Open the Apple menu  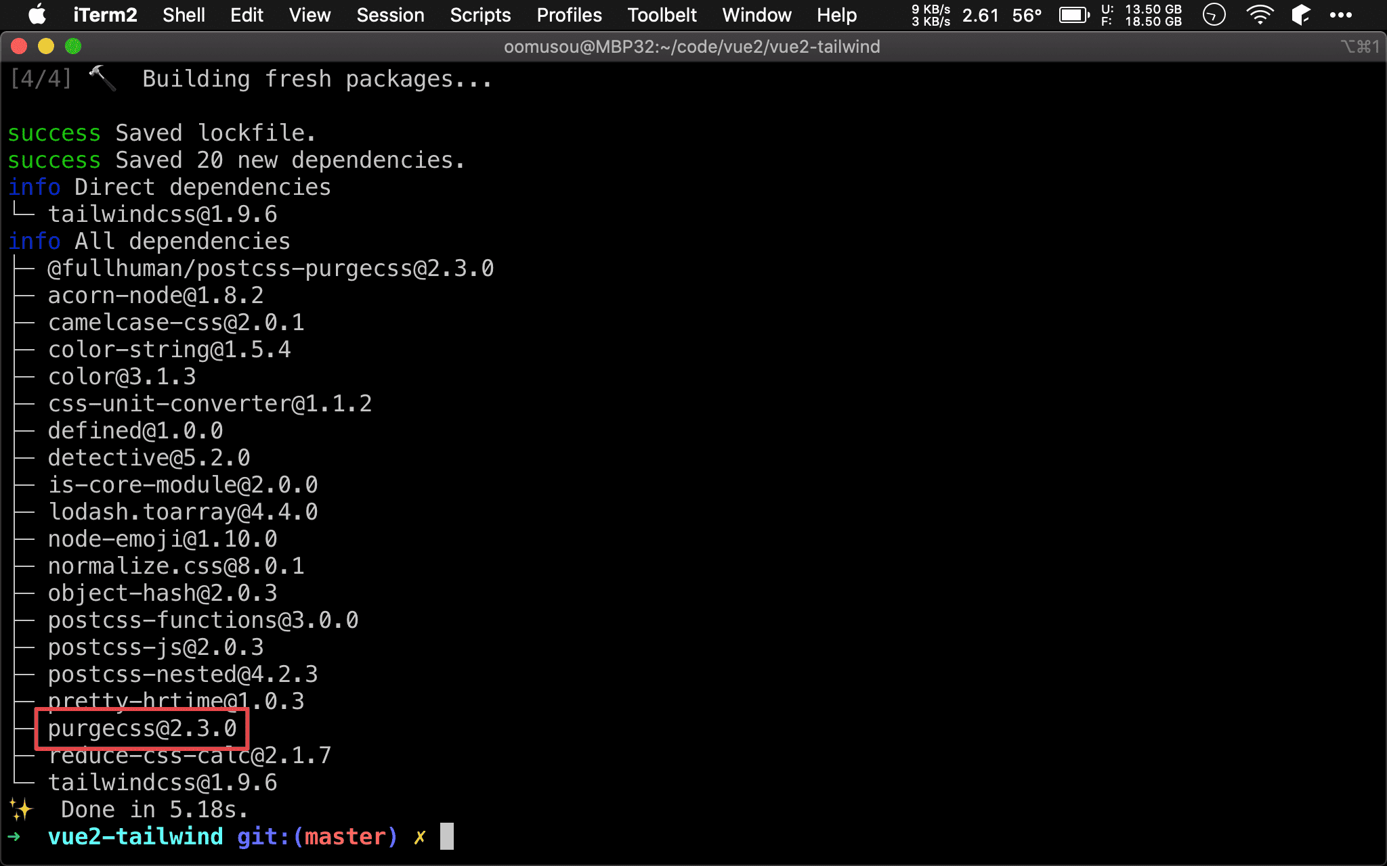coord(37,14)
